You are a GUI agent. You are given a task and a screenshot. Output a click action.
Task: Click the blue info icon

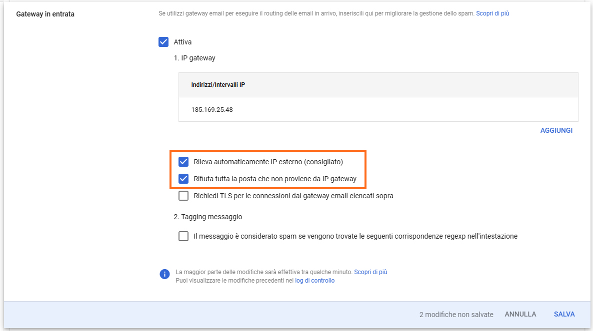point(164,274)
